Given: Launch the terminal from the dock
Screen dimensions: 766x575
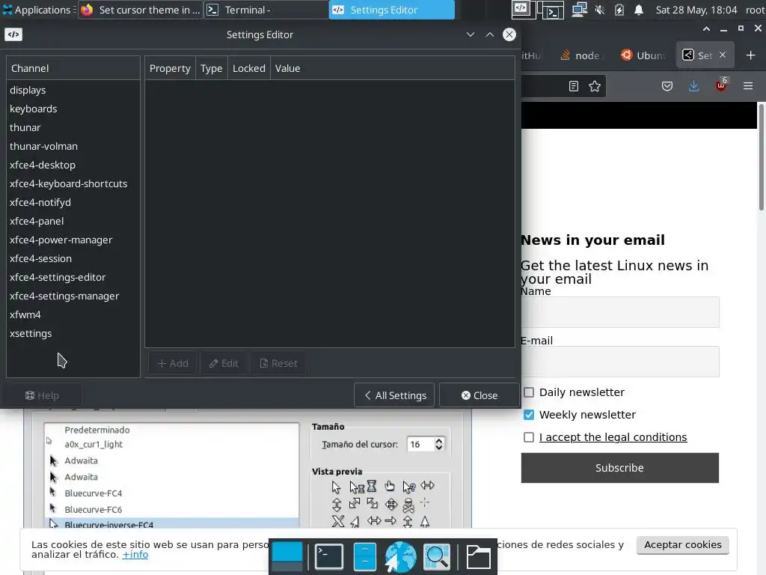Looking at the screenshot, I should pyautogui.click(x=329, y=556).
